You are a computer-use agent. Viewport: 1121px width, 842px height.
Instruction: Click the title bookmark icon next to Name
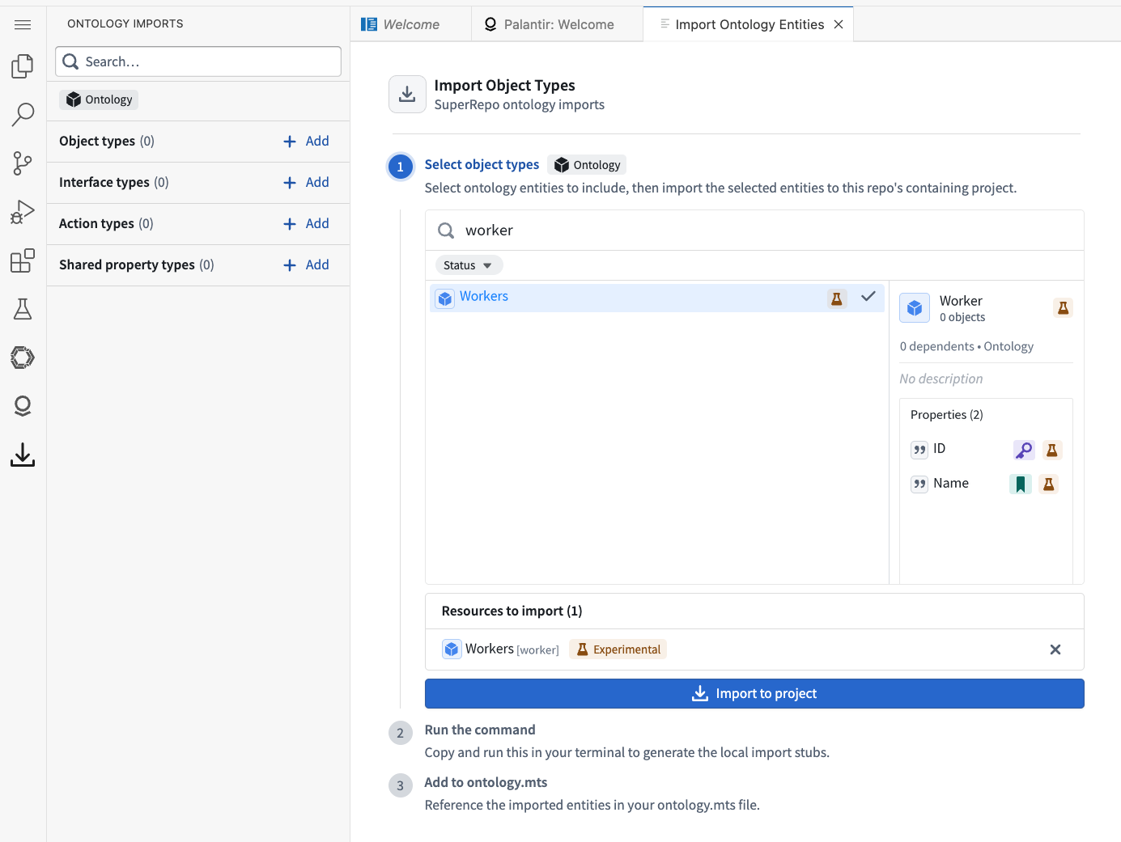[x=1021, y=484]
